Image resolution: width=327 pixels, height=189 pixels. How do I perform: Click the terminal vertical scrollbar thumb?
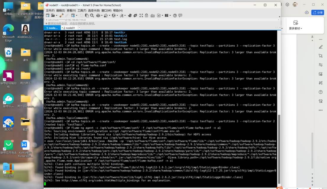(x=279, y=149)
